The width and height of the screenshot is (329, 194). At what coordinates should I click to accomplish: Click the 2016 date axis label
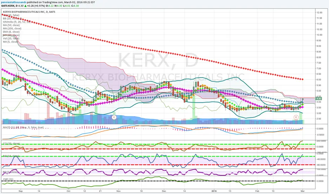click(x=214, y=191)
